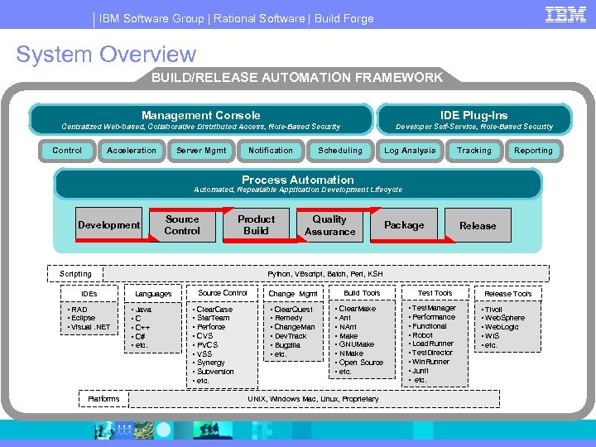Click the Control feature box
596x447 pixels.
tap(67, 151)
